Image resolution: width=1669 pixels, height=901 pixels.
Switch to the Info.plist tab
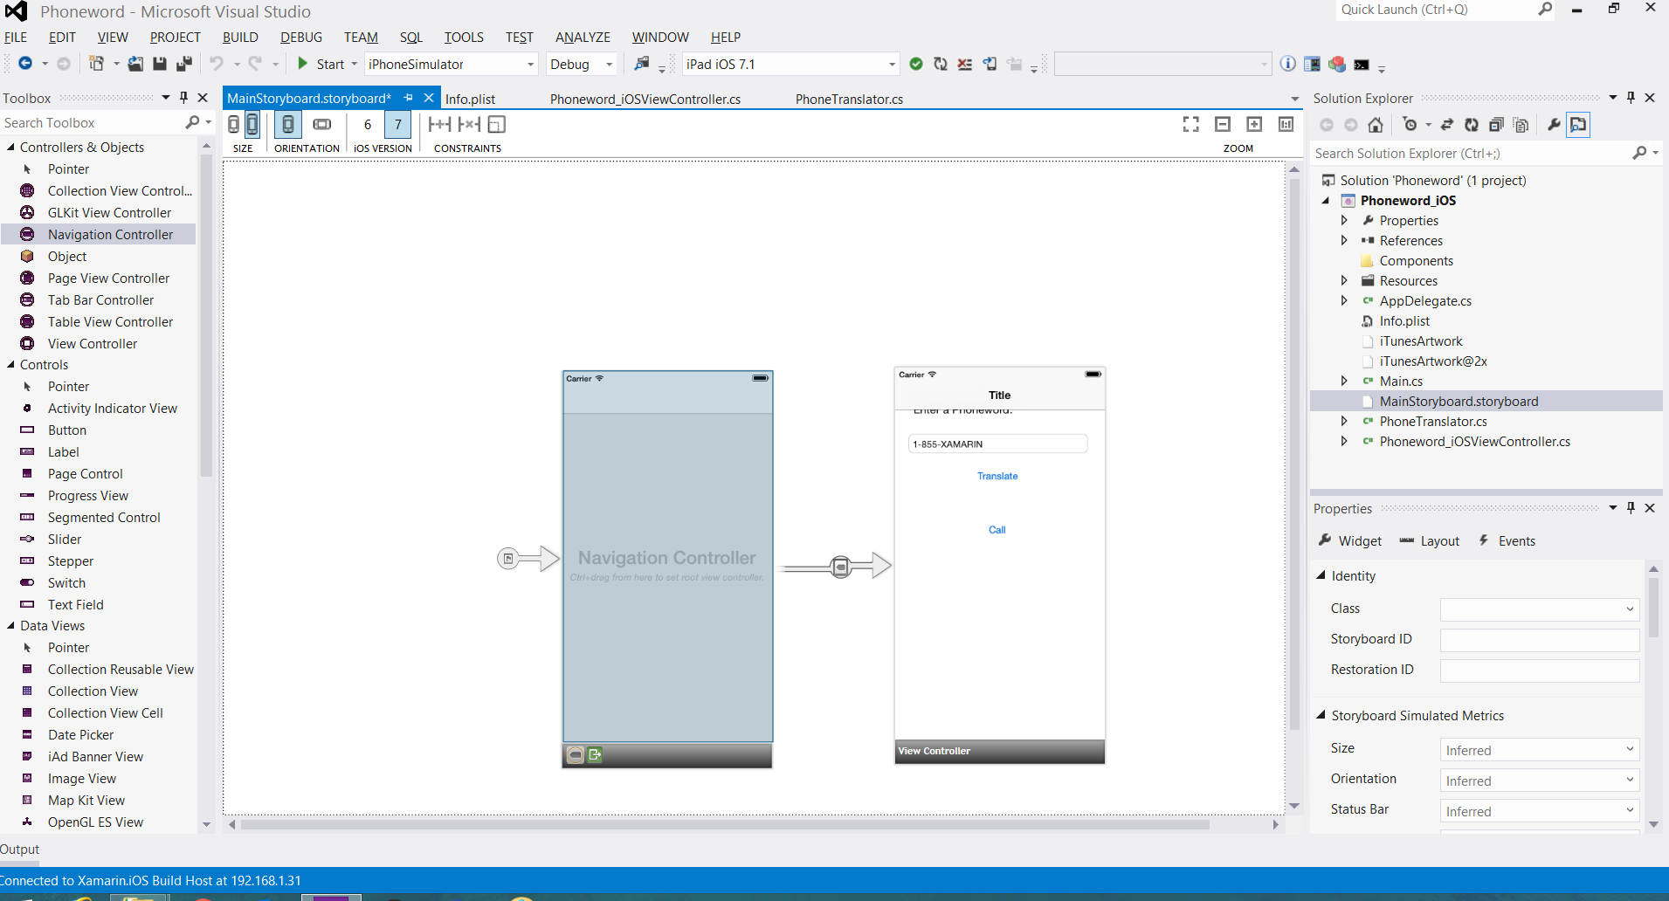point(470,99)
